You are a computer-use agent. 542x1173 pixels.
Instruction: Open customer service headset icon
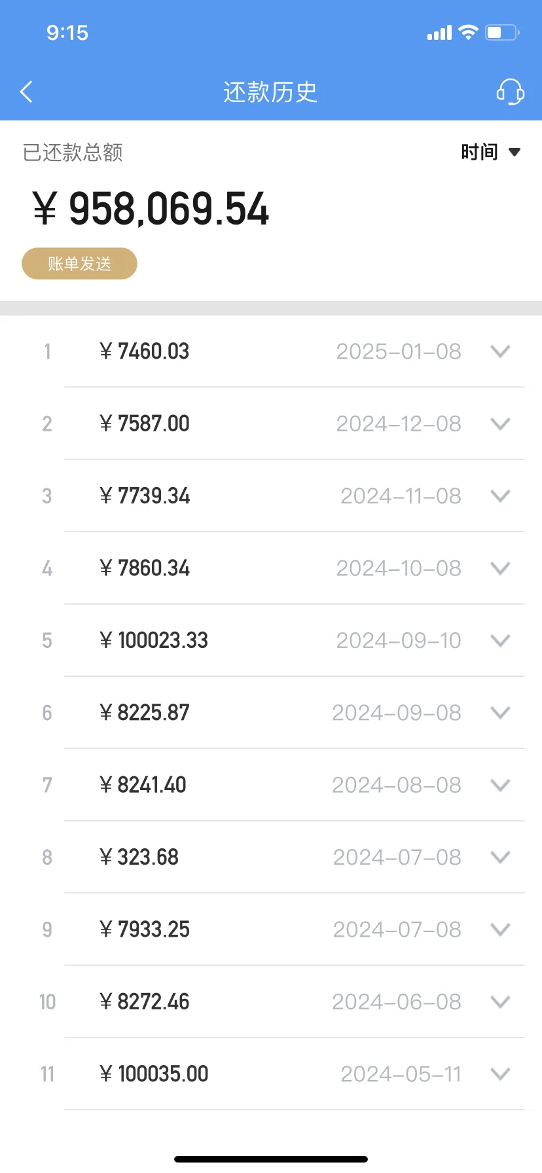point(510,92)
